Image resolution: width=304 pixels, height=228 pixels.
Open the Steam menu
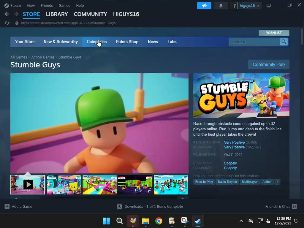point(15,6)
